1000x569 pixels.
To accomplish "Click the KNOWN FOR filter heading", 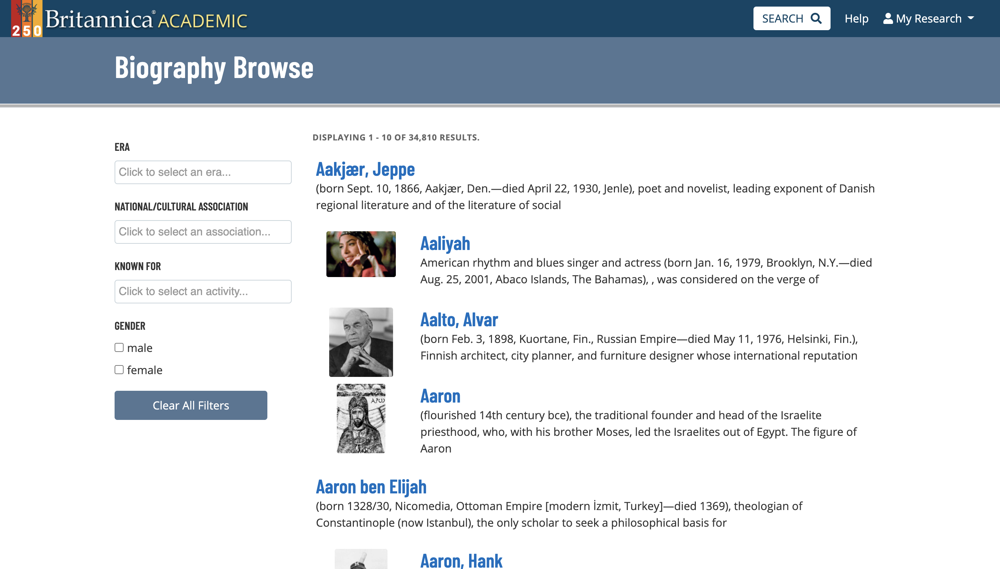I will click(138, 267).
